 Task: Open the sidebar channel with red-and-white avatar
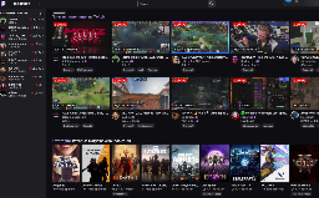click(3, 86)
